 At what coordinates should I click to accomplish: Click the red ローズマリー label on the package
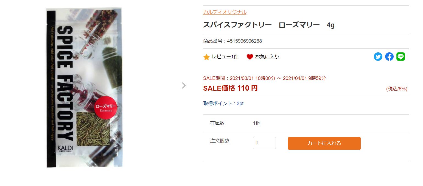tap(106, 107)
